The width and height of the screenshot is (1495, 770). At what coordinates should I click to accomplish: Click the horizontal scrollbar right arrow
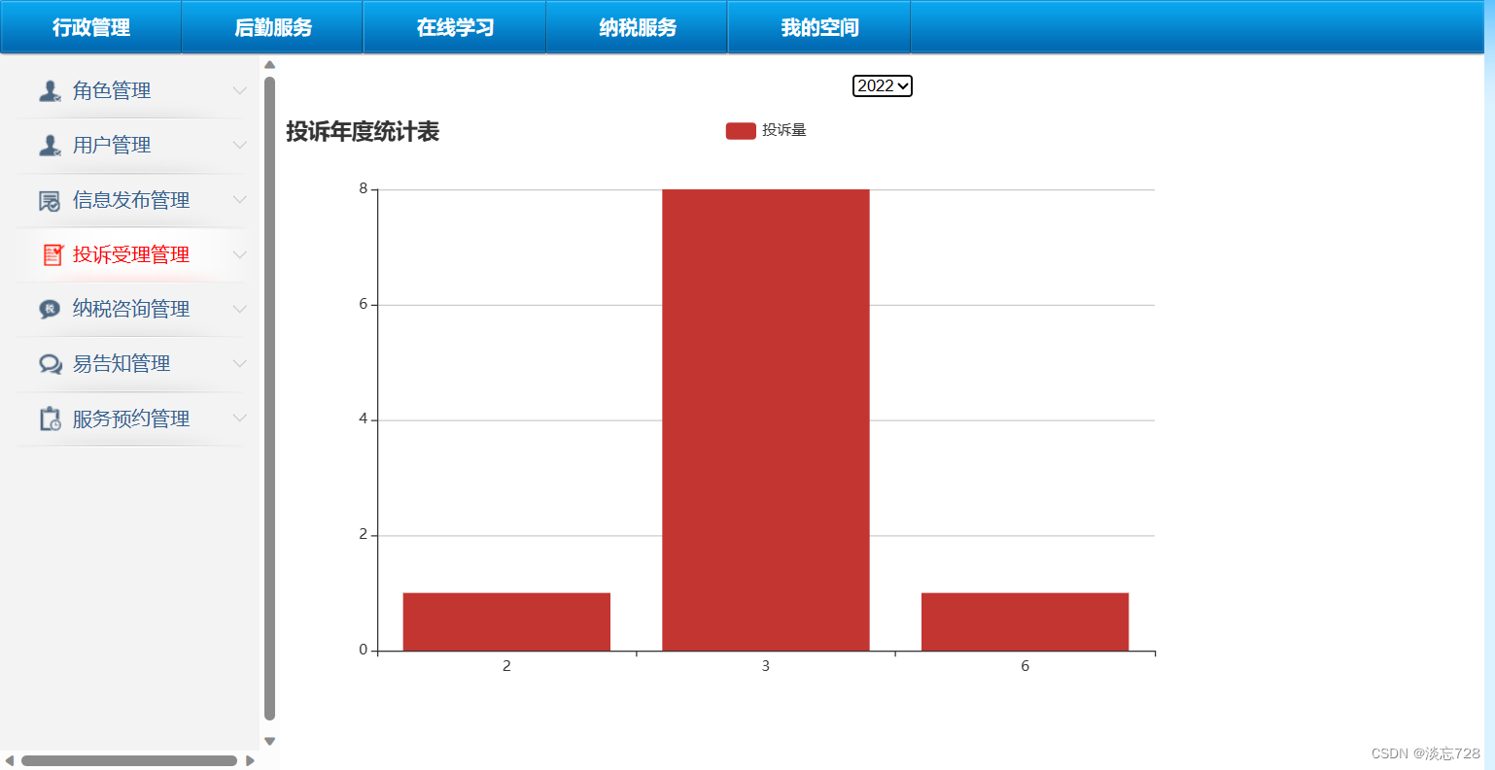tap(250, 760)
